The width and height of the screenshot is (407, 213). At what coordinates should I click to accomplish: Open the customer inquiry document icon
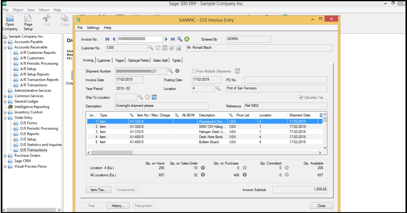179,48
